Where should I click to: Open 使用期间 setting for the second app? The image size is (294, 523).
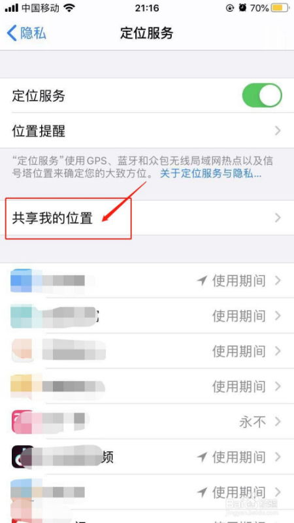(238, 316)
